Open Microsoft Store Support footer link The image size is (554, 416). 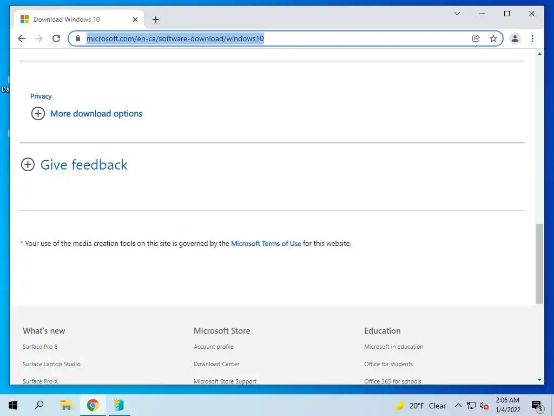point(225,381)
